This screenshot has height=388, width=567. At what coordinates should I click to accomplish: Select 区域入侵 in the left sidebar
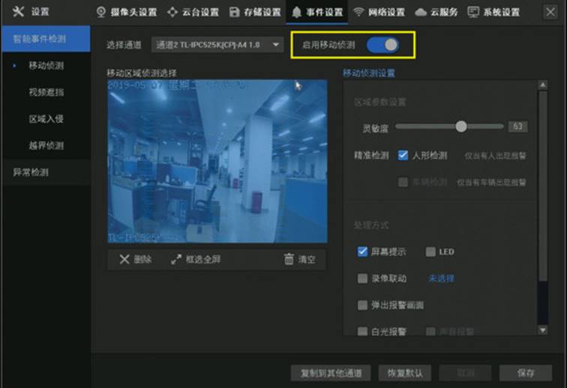(46, 119)
